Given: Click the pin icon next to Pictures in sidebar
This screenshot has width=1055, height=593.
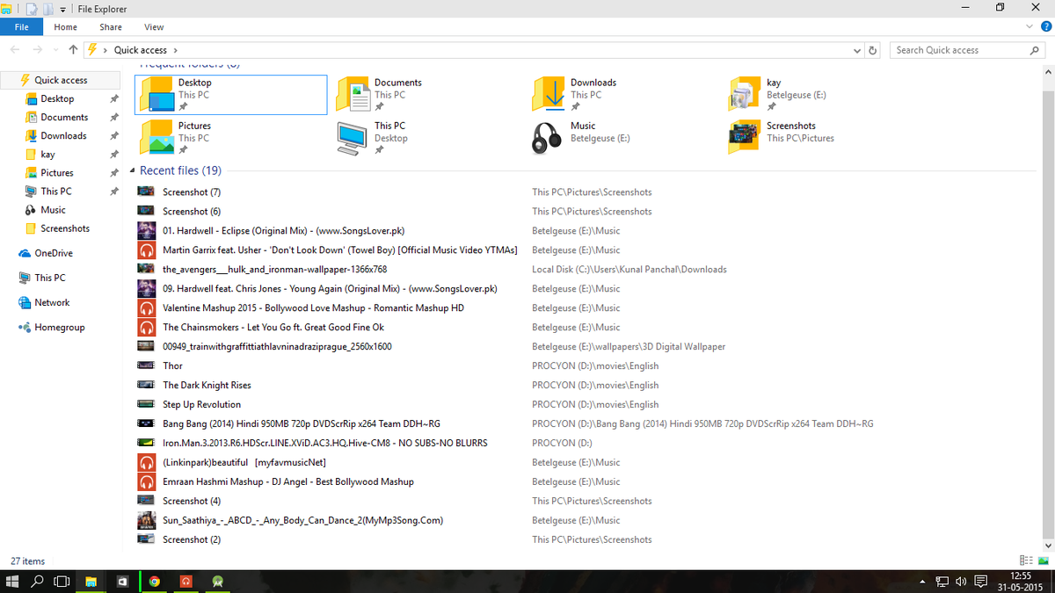Looking at the screenshot, I should [x=113, y=173].
